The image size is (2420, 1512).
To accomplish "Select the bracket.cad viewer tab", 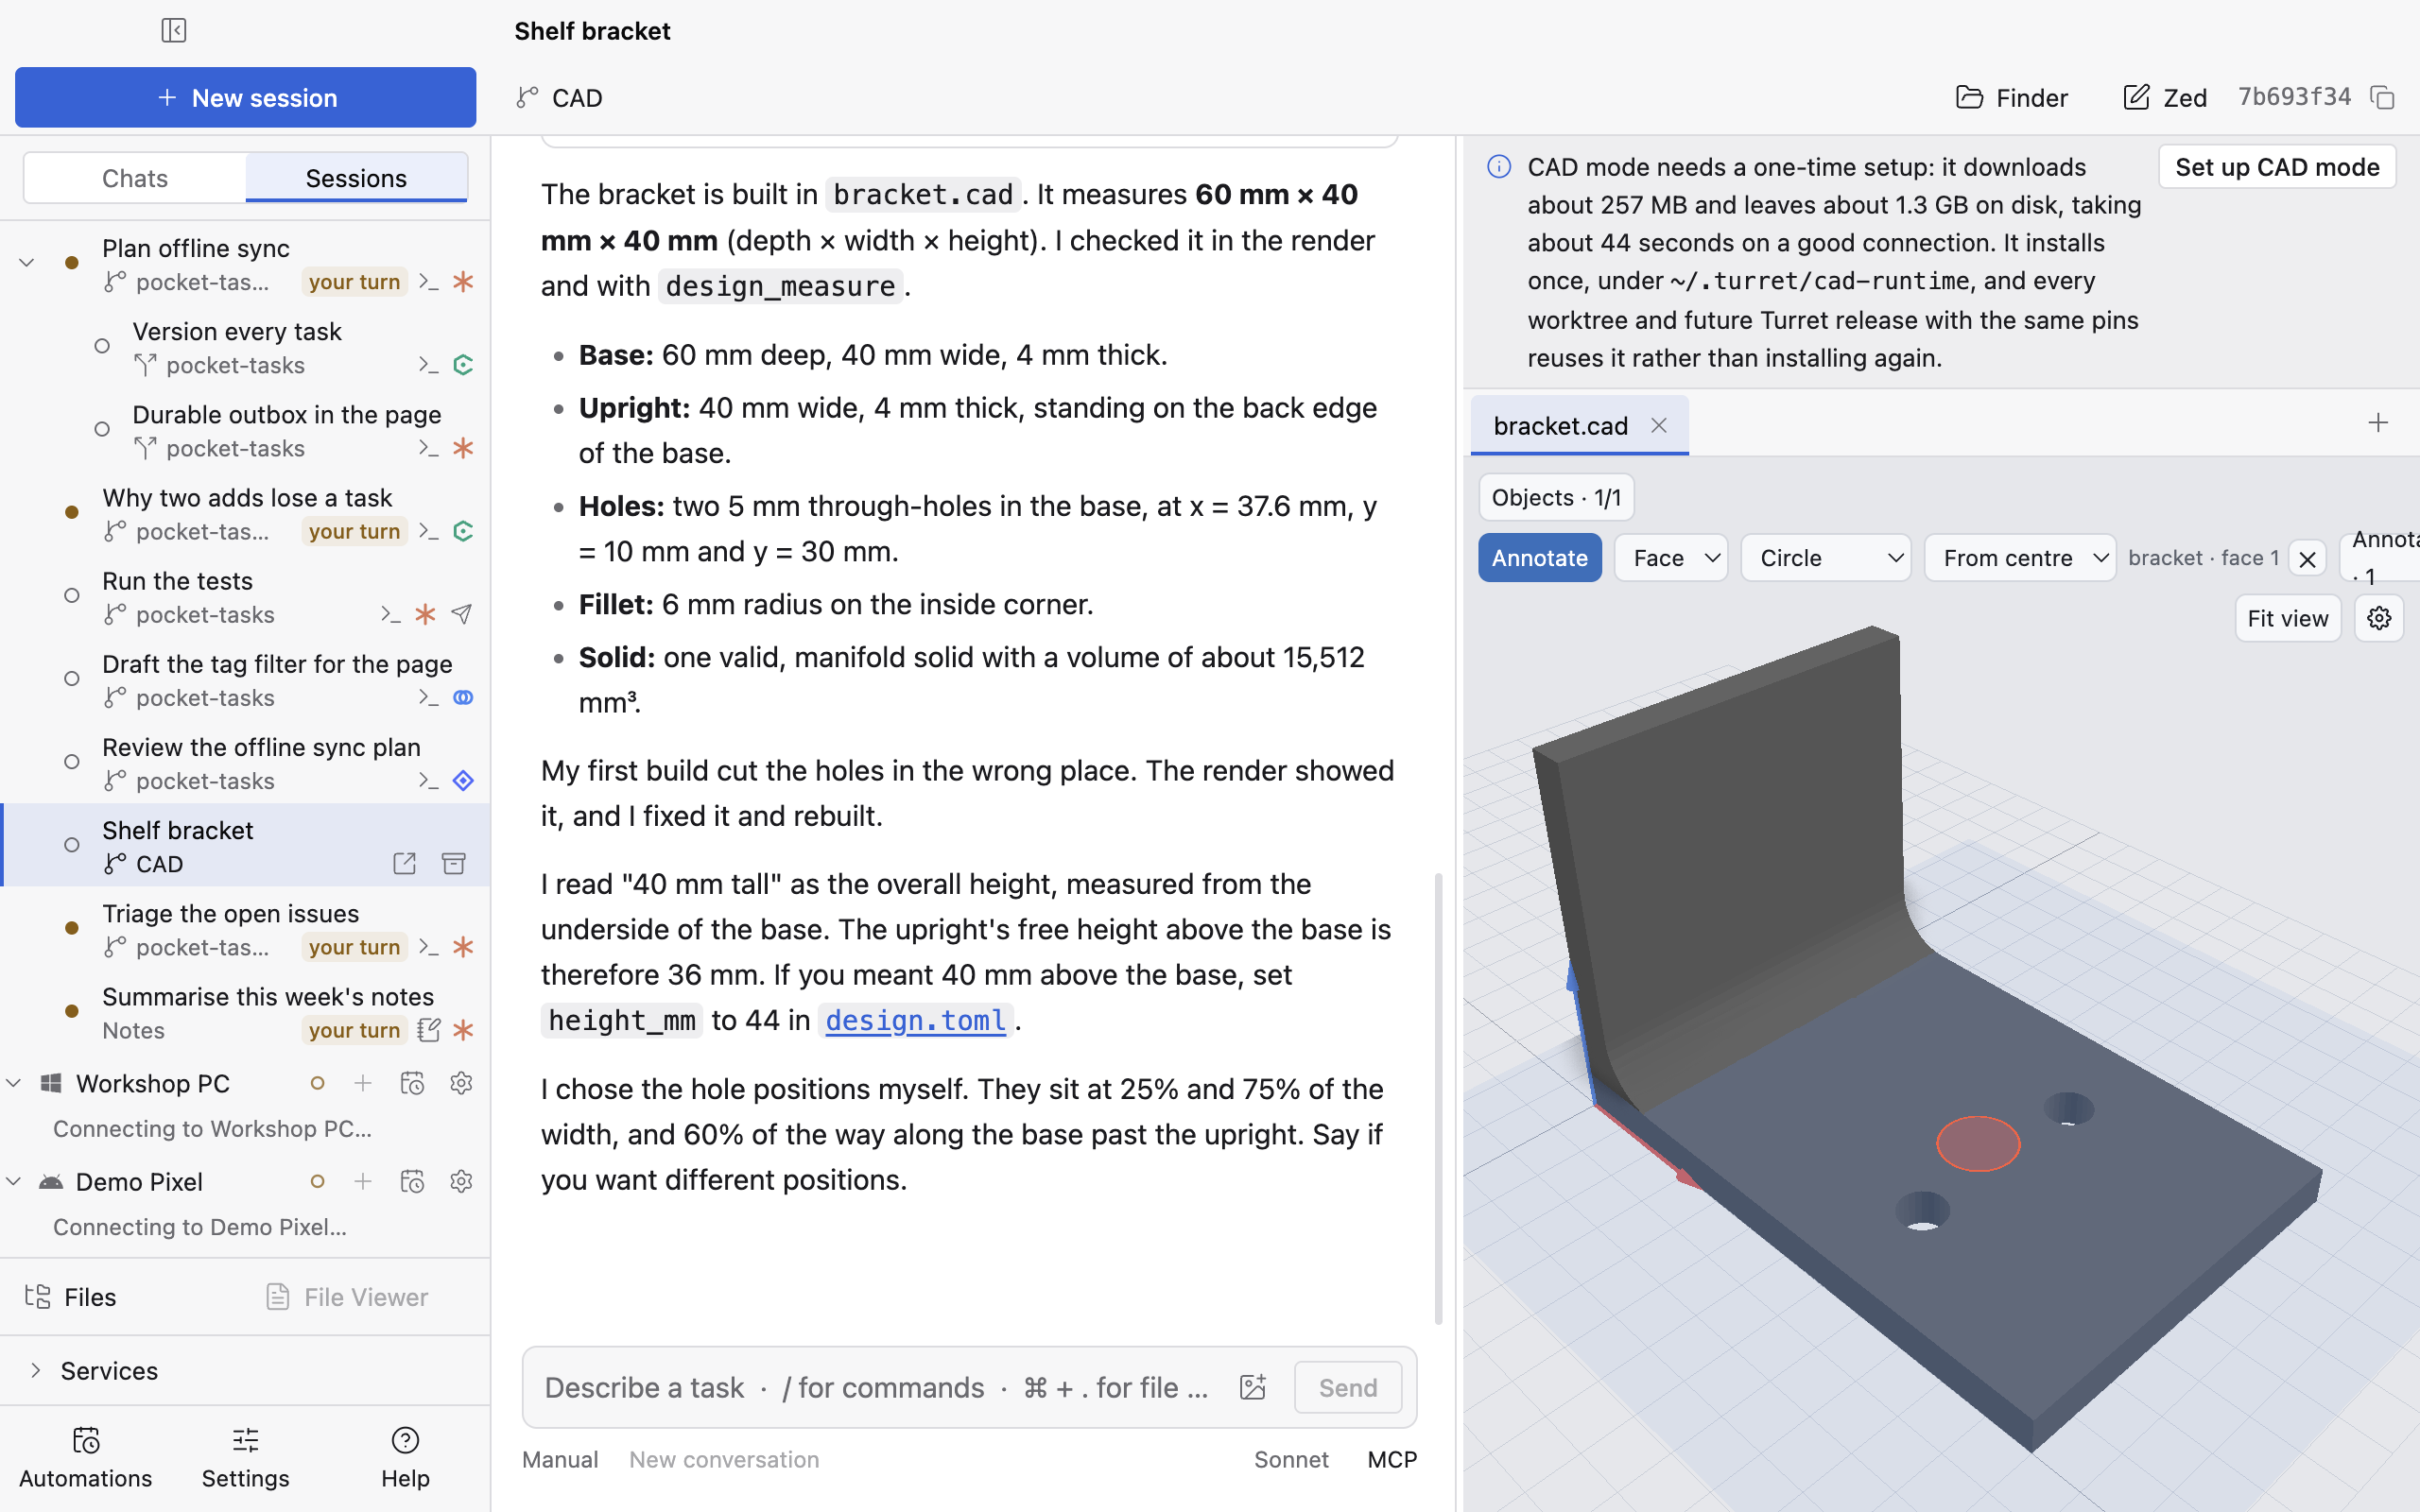I will tap(1560, 426).
